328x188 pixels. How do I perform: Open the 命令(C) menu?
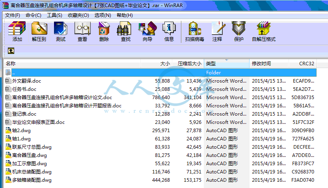click(x=34, y=15)
